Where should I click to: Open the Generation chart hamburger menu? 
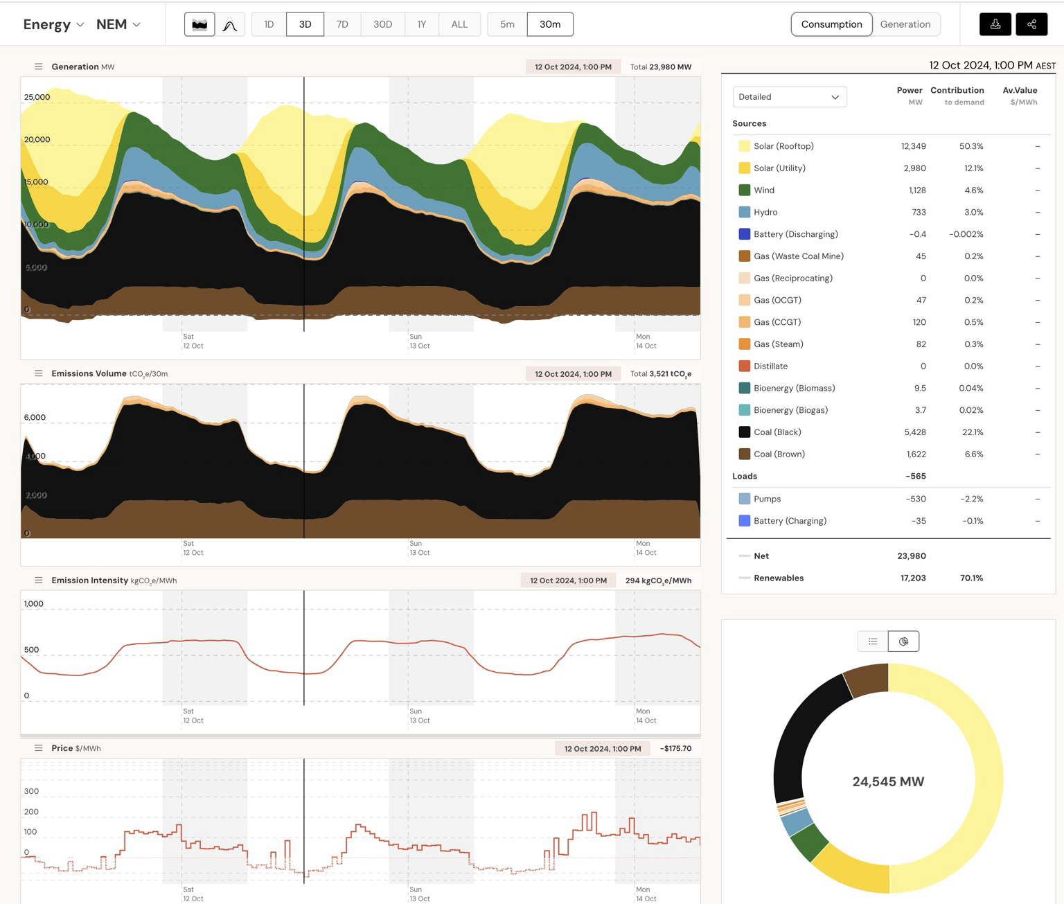pos(38,67)
